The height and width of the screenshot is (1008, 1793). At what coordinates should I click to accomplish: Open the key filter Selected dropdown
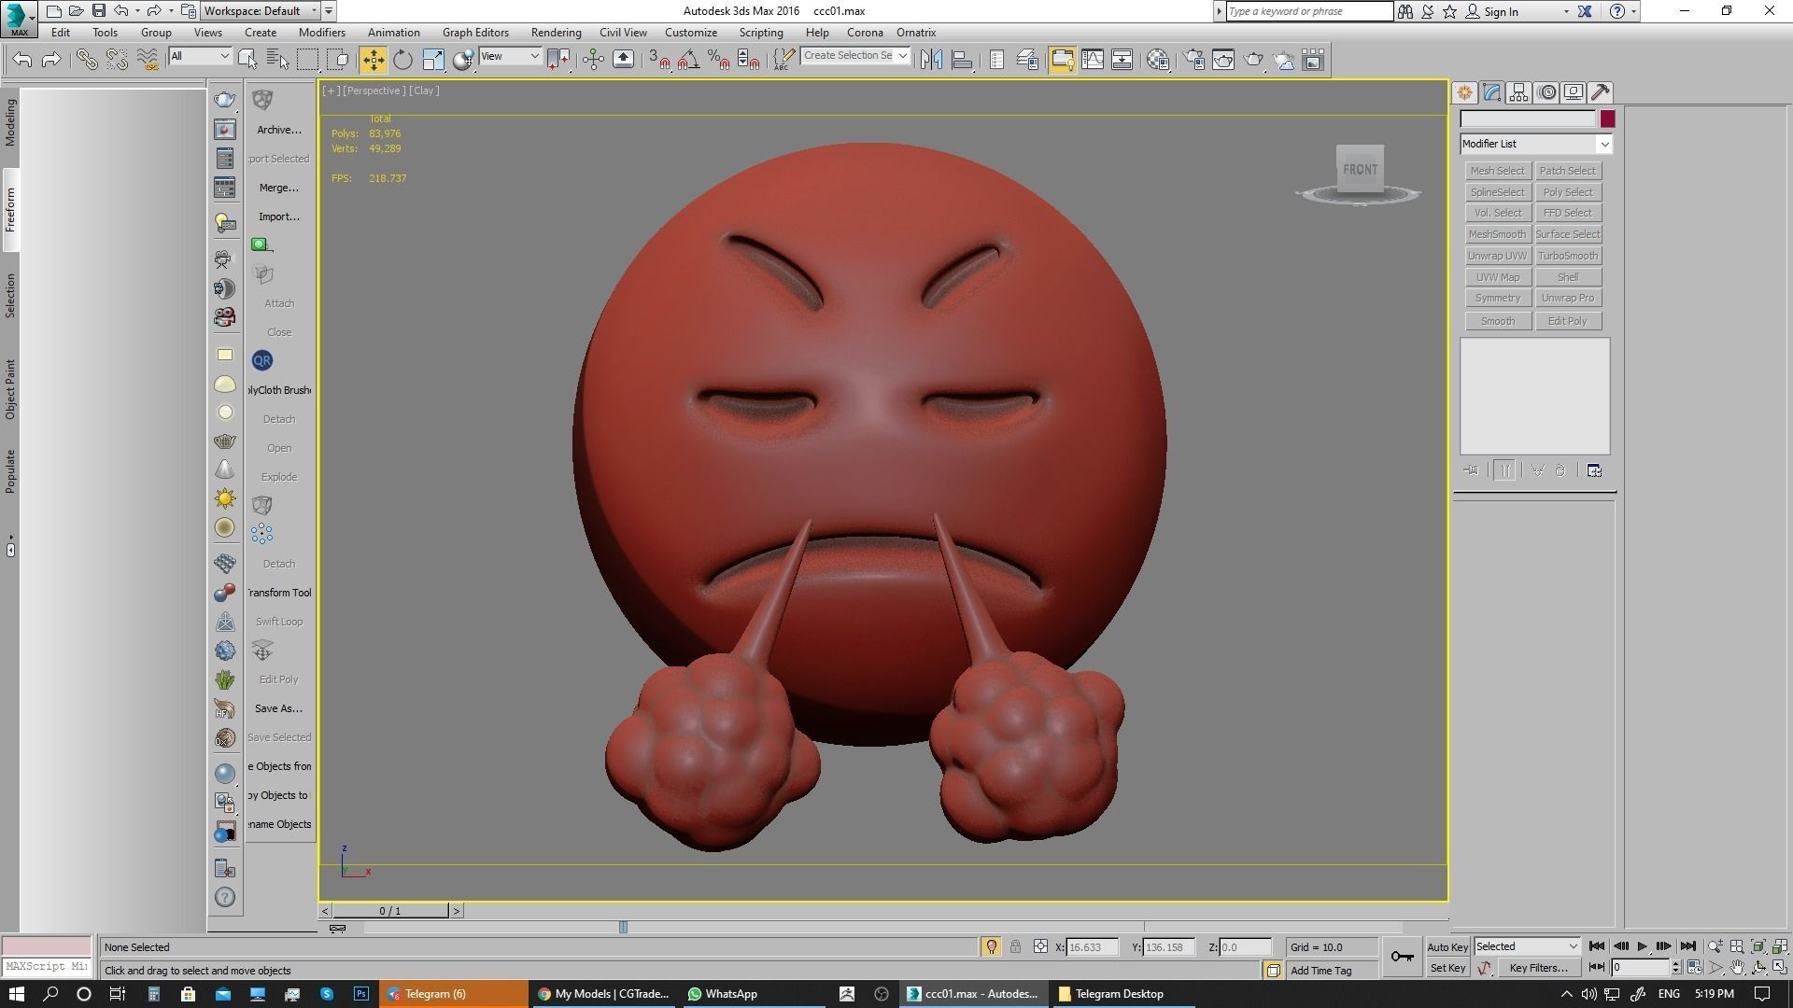click(1527, 946)
